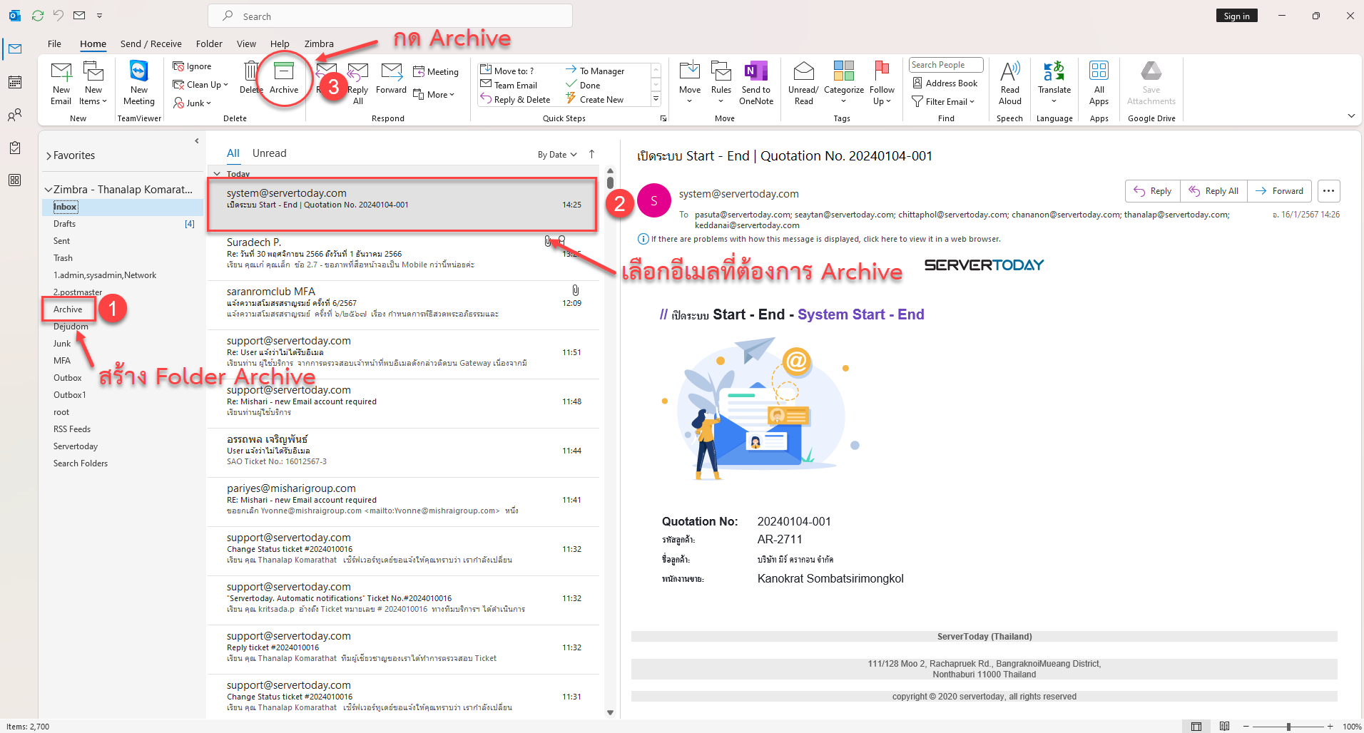The height and width of the screenshot is (733, 1364).
Task: Adjust the zoom slider handle
Action: 1288,727
